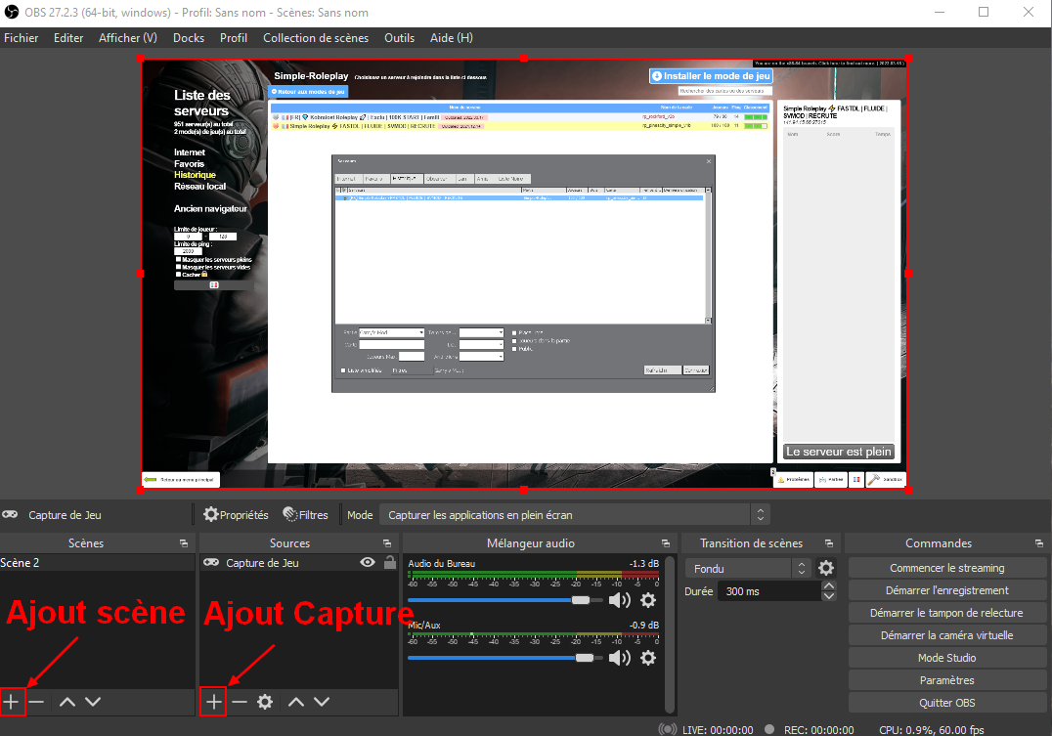Click Démarrer la caméra virtuelle
The height and width of the screenshot is (736, 1052).
click(x=946, y=635)
